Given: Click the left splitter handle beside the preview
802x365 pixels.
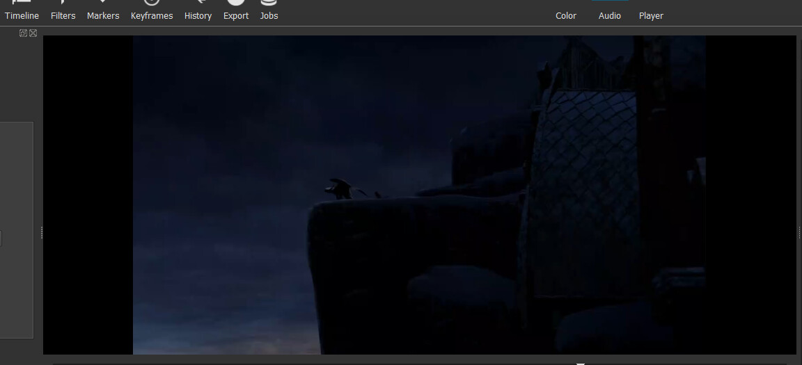Looking at the screenshot, I should pyautogui.click(x=42, y=233).
